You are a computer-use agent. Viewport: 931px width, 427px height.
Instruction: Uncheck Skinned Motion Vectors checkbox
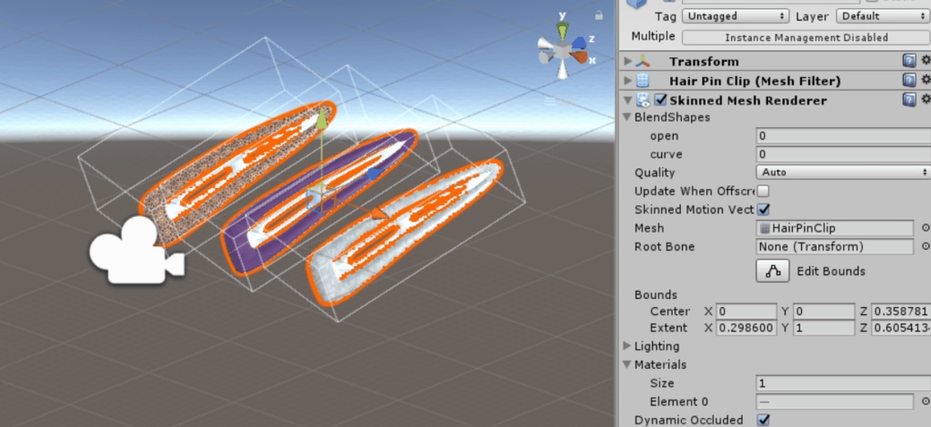click(764, 209)
